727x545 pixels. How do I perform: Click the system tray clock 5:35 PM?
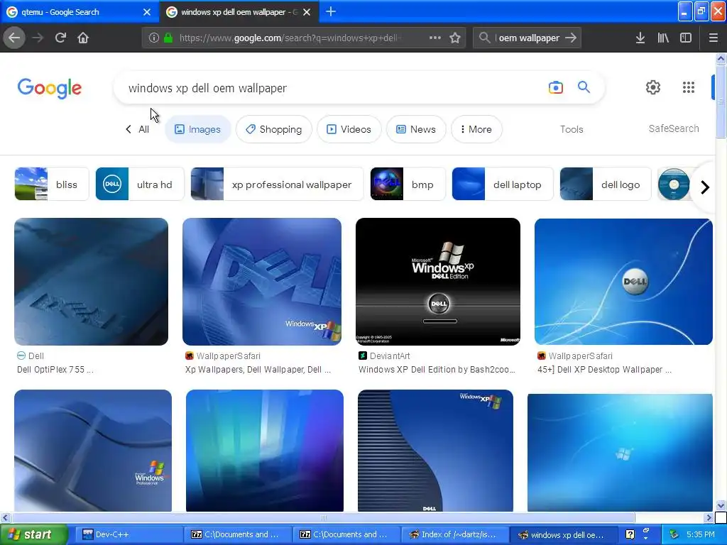(x=700, y=534)
